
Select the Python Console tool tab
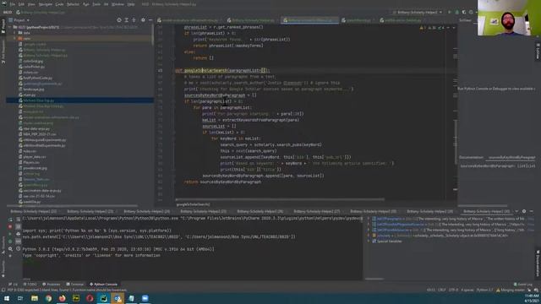103,285
